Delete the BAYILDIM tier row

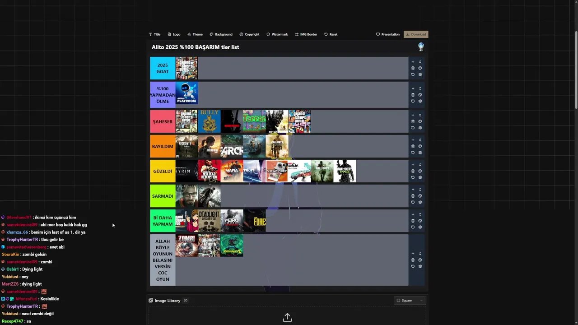click(413, 146)
